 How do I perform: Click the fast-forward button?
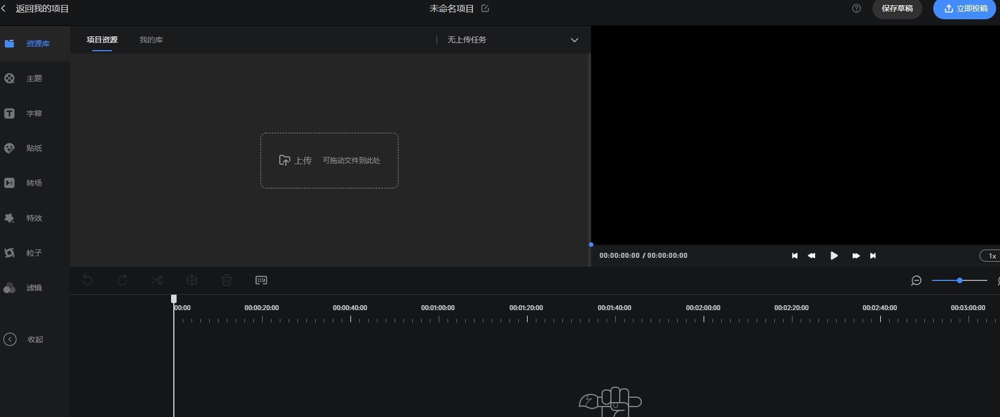point(856,256)
